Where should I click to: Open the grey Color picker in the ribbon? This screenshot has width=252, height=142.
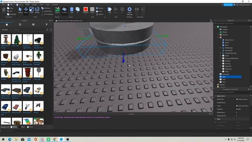tap(92, 10)
